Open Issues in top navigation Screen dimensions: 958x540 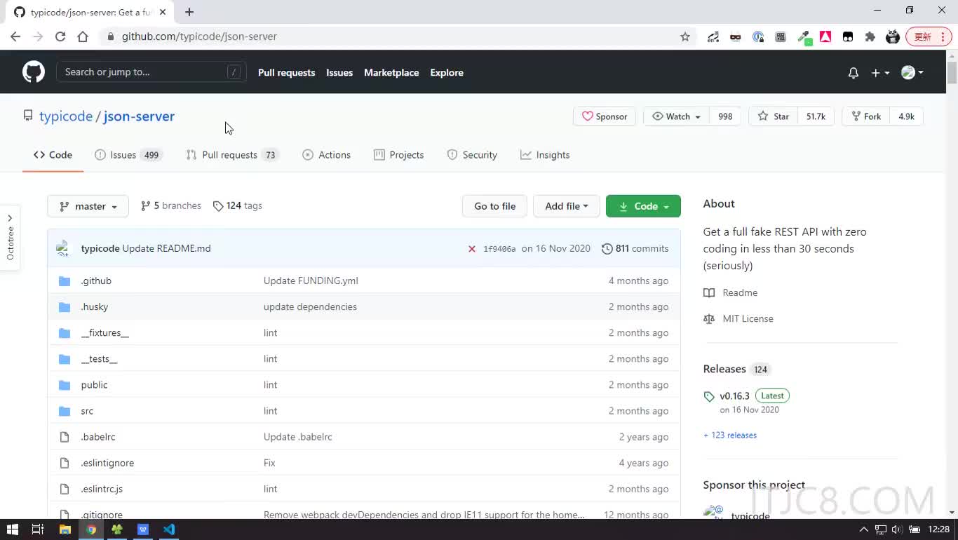pos(339,72)
